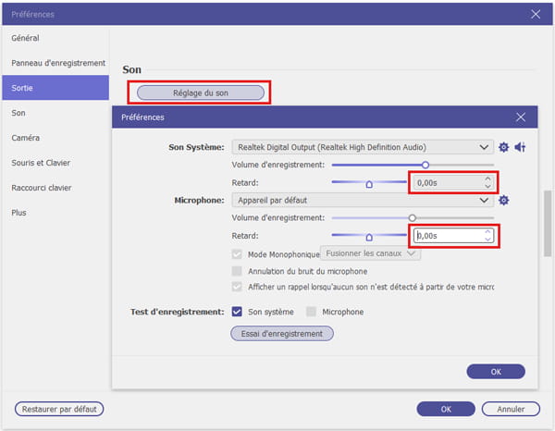Click the Son Système volume slider handle
Screen dimensions: 555x431
point(425,165)
